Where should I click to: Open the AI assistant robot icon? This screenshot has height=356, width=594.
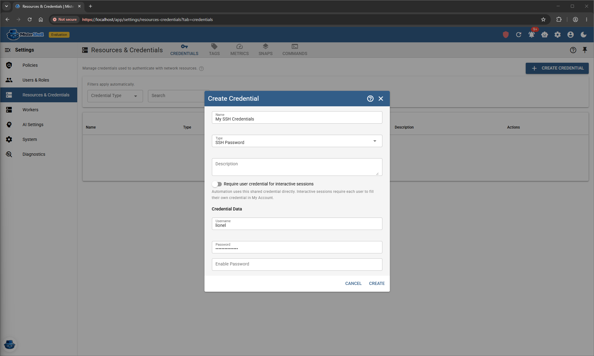point(545,35)
